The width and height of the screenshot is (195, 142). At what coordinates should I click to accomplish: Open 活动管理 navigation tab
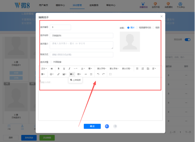tap(77, 5)
